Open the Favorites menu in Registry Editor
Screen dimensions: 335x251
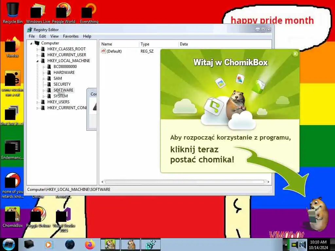click(71, 36)
